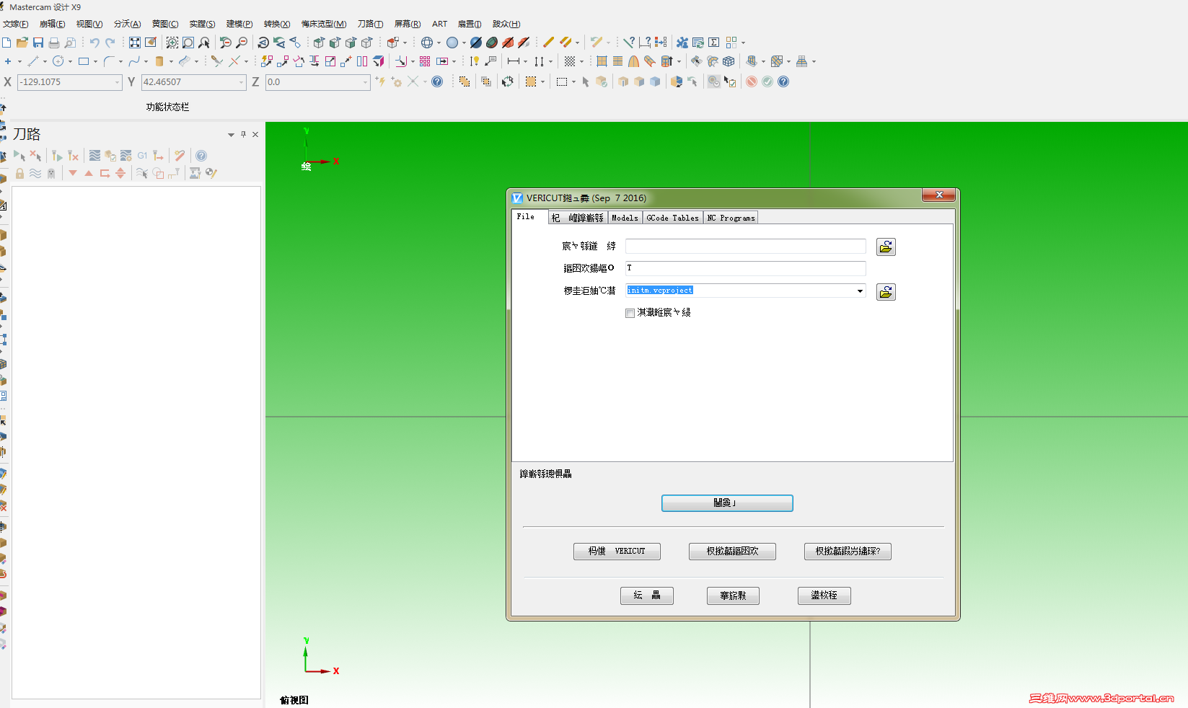
Task: Expand the wireframe sphere icon dropdown arrow
Action: [439, 43]
